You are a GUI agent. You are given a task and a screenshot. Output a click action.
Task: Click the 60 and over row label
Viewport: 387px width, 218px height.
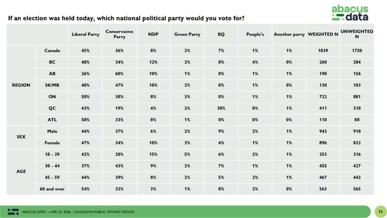tap(52, 189)
